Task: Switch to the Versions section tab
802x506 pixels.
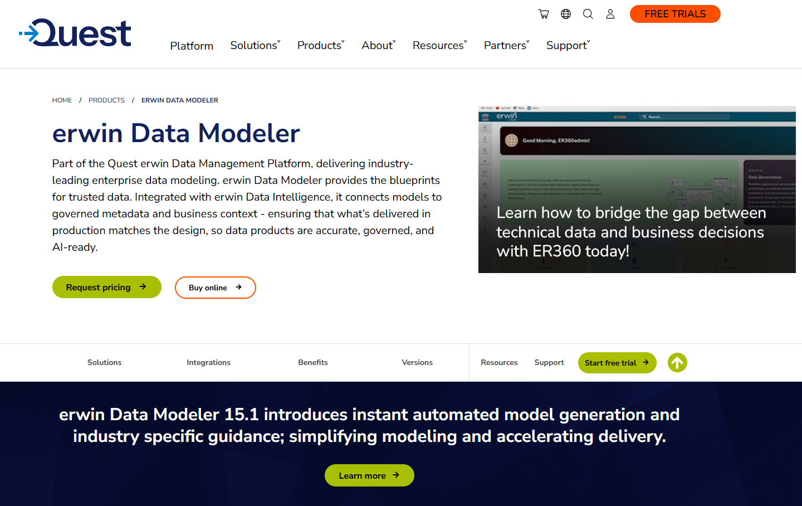Action: tap(417, 362)
